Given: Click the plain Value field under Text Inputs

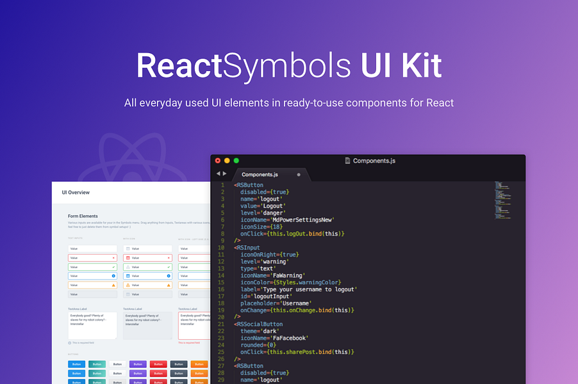Looking at the screenshot, I should [x=92, y=249].
